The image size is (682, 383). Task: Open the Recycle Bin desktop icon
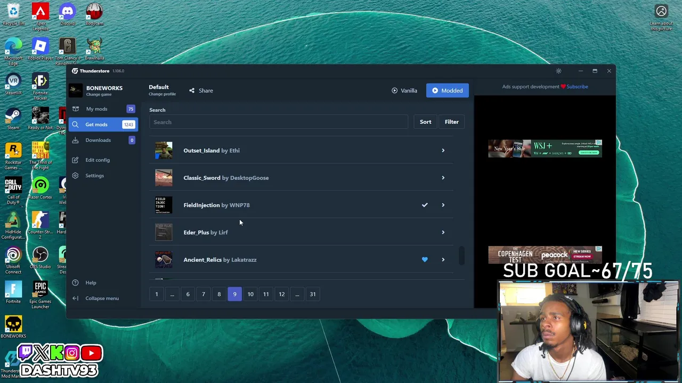click(13, 14)
